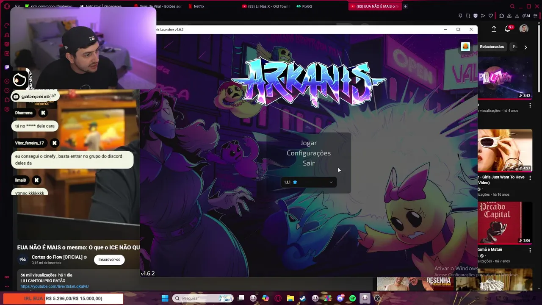The height and width of the screenshot is (305, 542).
Task: Switch to the PixGG browser tab
Action: [304, 6]
